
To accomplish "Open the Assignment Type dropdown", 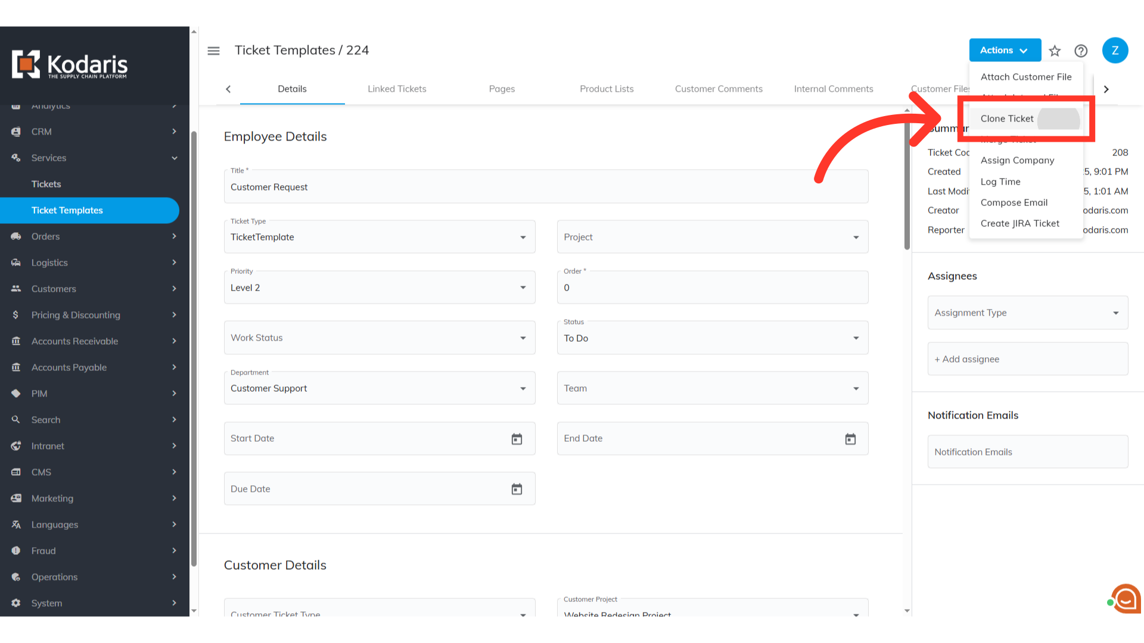I will point(1027,313).
